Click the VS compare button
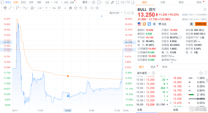The height and width of the screenshot is (113, 208). coord(123,3)
